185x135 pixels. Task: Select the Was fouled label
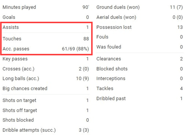[x=109, y=47]
